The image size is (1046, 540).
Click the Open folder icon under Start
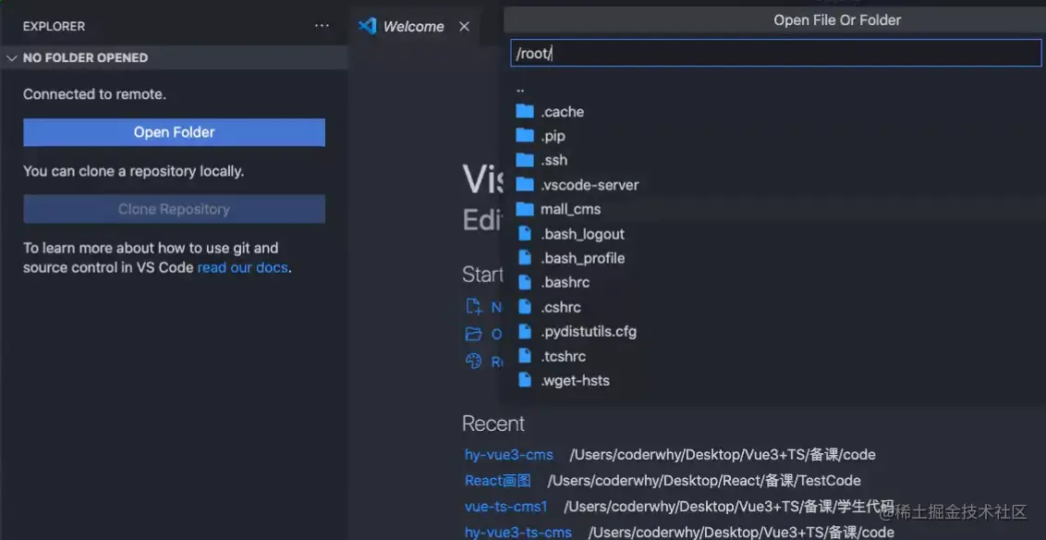[x=474, y=334]
